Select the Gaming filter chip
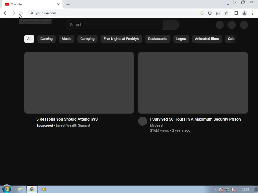This screenshot has width=258, height=193. (x=46, y=39)
